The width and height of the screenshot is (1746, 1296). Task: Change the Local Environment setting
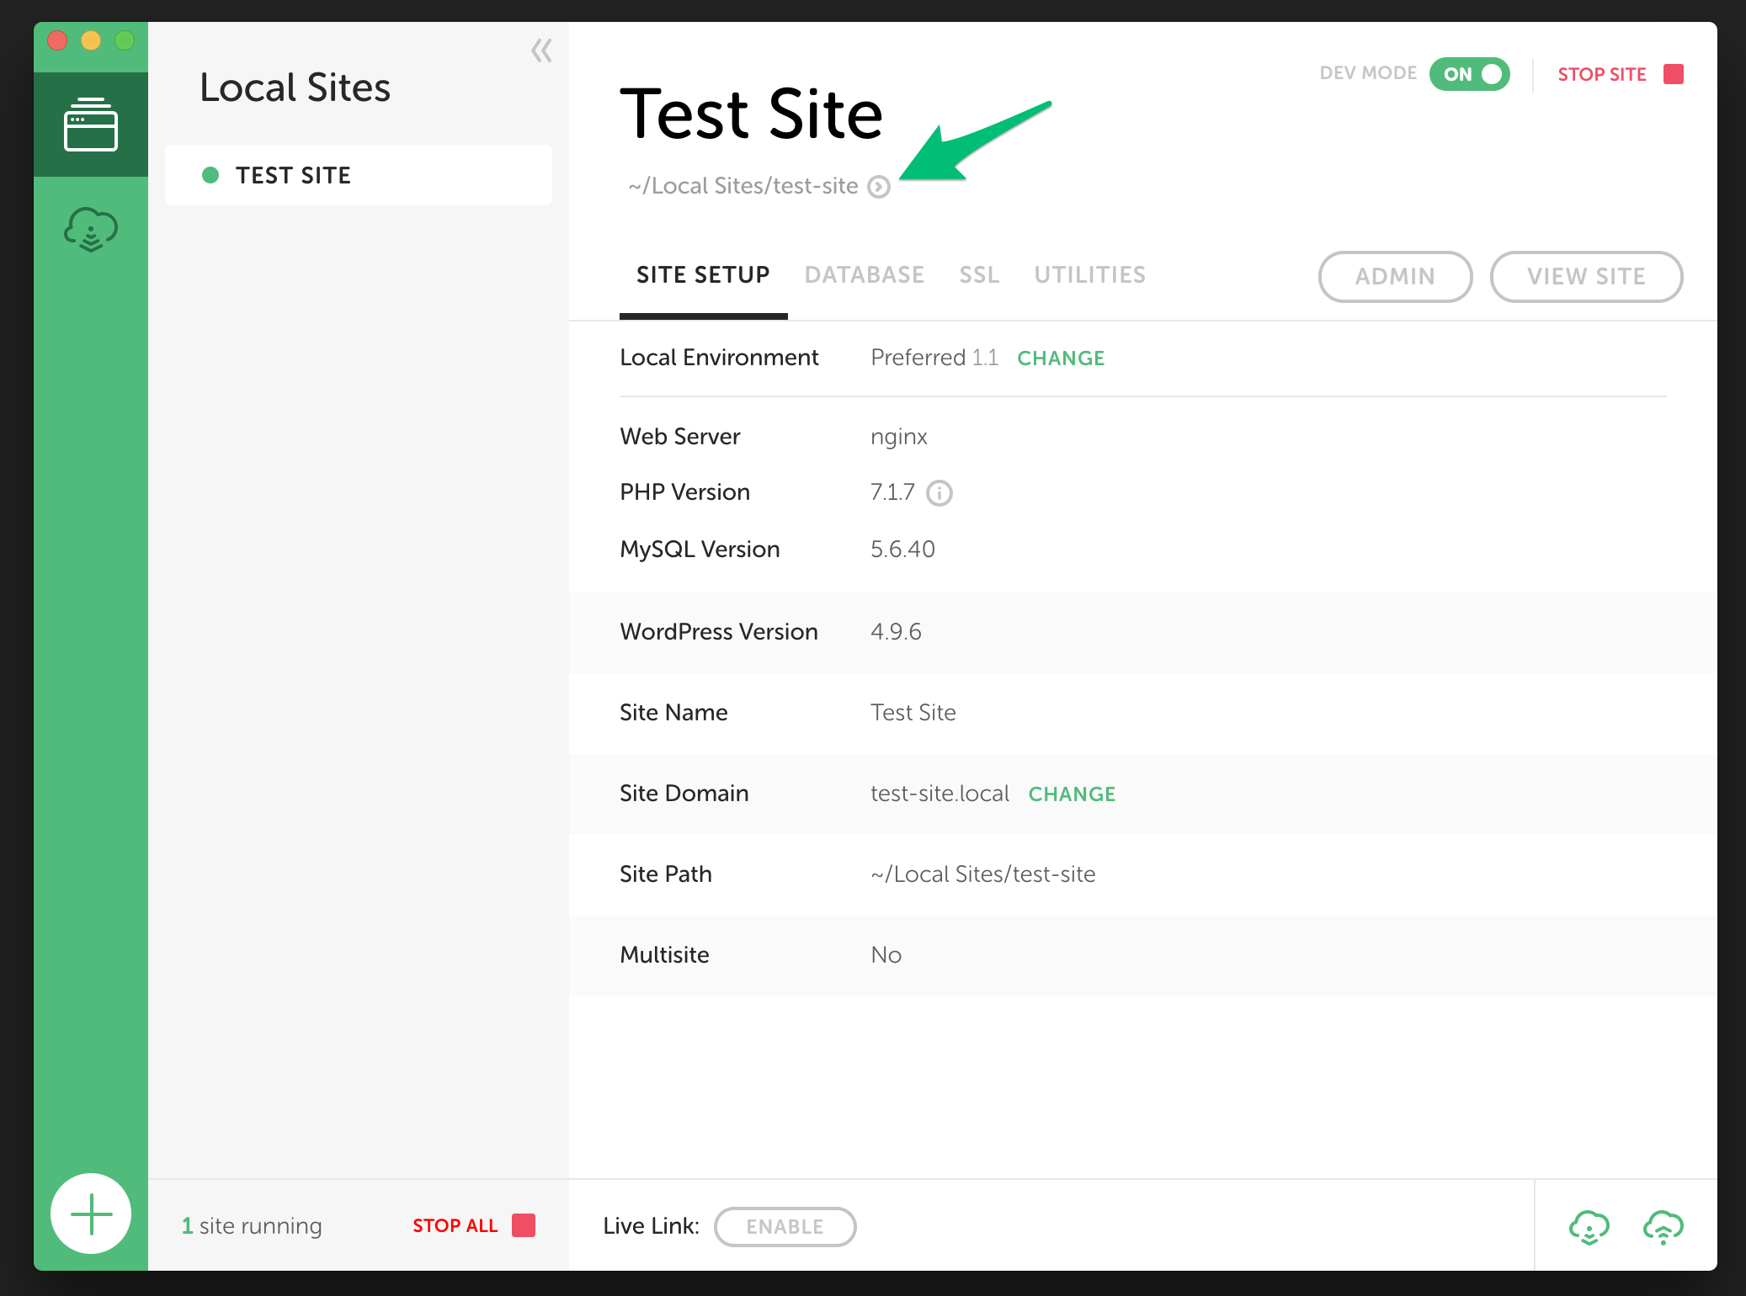[1061, 359]
